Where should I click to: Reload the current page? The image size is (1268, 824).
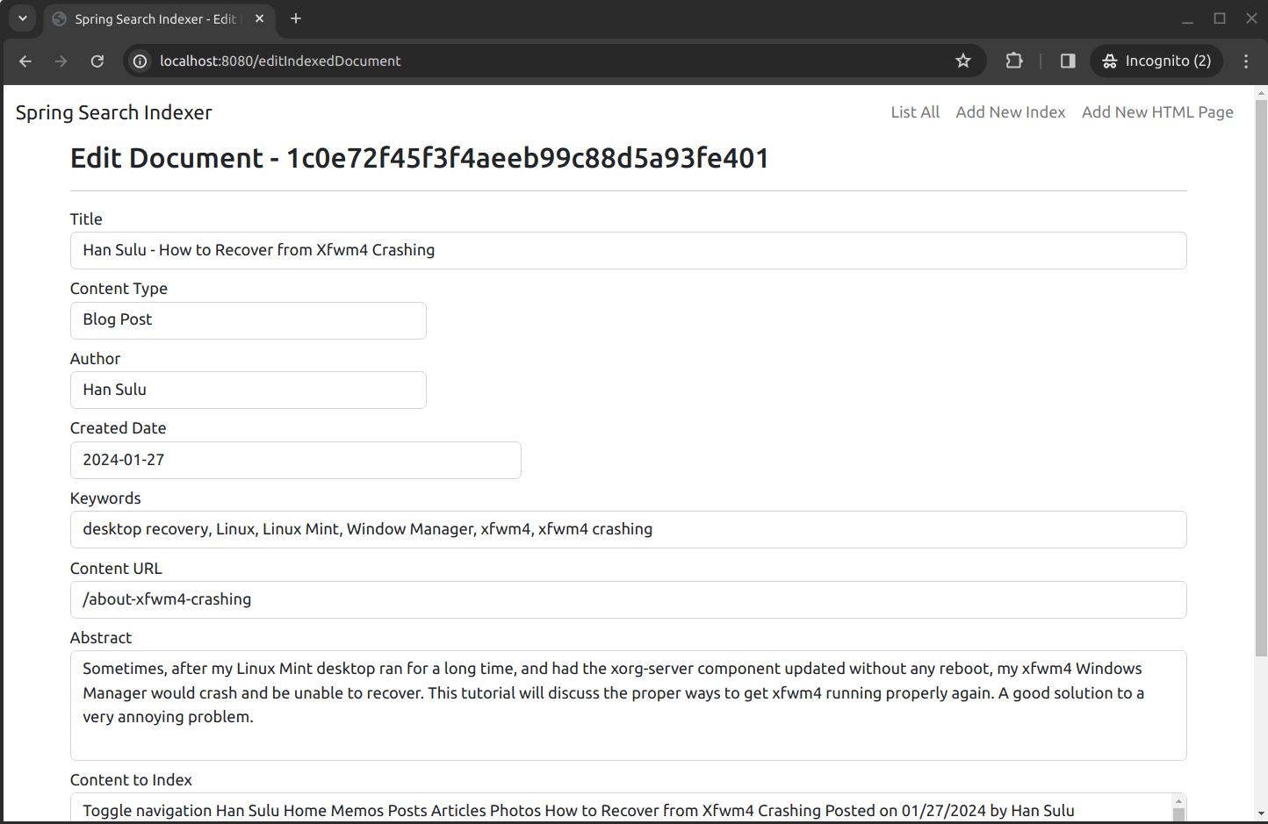point(97,61)
